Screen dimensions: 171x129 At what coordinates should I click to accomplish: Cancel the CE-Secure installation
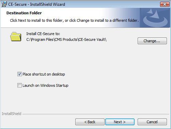pos(152,122)
